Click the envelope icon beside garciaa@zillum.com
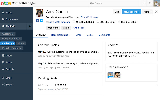This screenshot has width=160, height=100. click(x=47, y=22)
